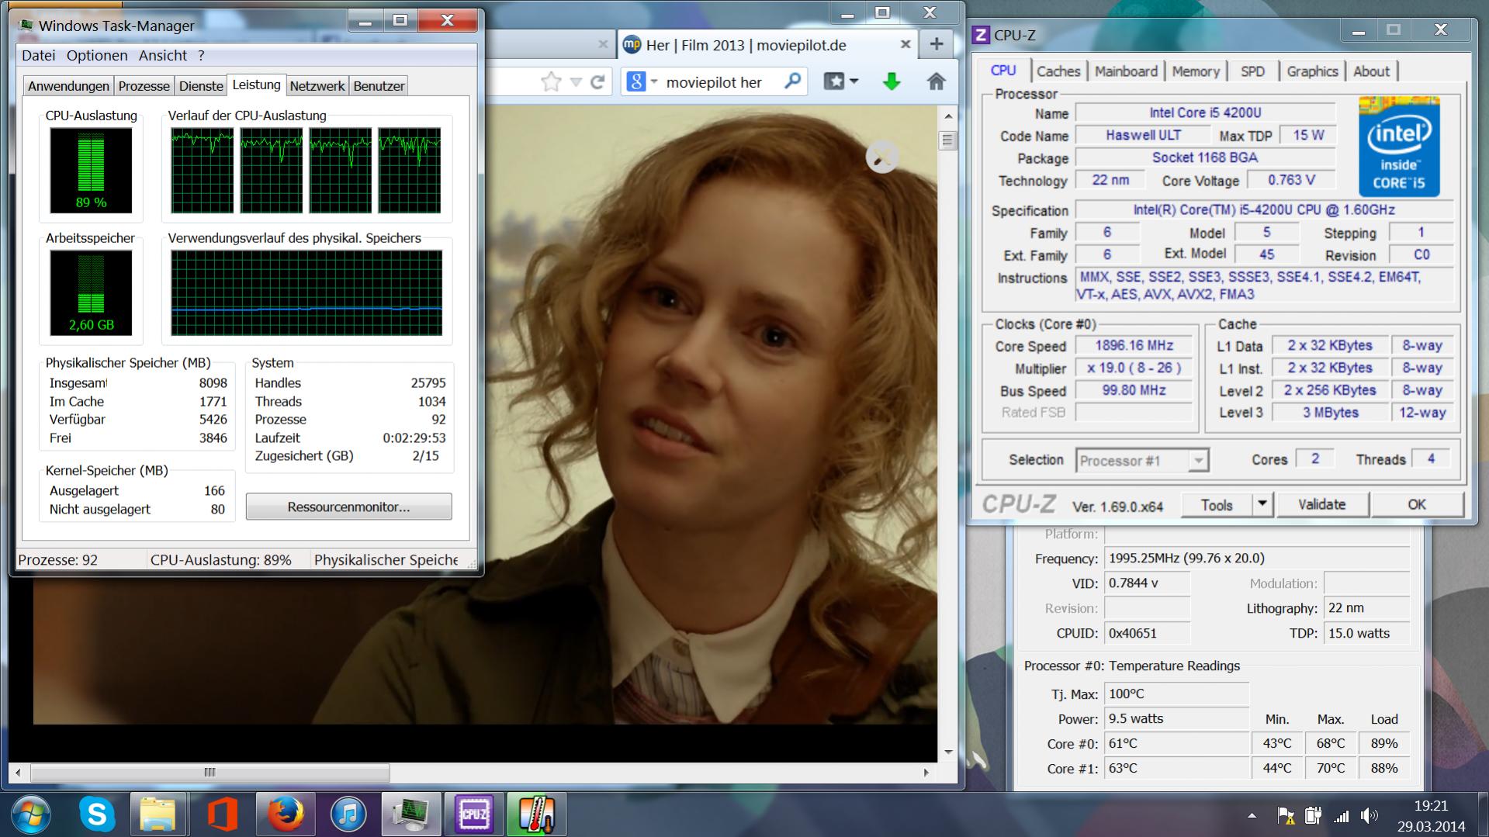Open the Caches tab in CPU-Z
The height and width of the screenshot is (837, 1489).
click(1058, 71)
